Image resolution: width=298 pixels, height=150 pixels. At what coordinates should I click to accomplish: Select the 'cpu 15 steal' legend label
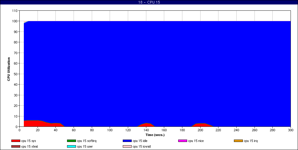(x=30, y=147)
